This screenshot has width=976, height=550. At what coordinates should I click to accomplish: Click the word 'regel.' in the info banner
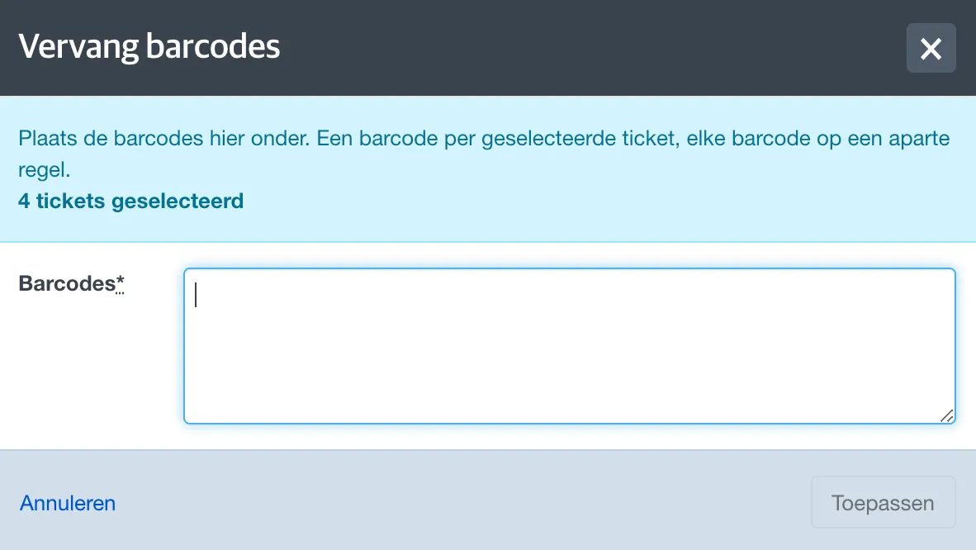tap(45, 169)
